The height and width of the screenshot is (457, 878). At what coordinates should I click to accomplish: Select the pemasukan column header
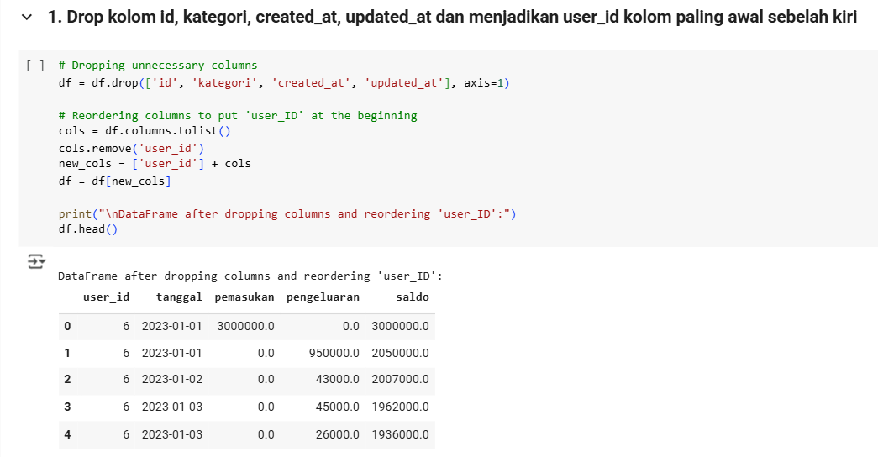(244, 297)
